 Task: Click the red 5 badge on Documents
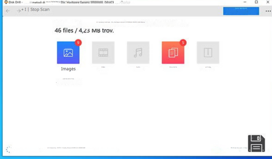click(183, 43)
